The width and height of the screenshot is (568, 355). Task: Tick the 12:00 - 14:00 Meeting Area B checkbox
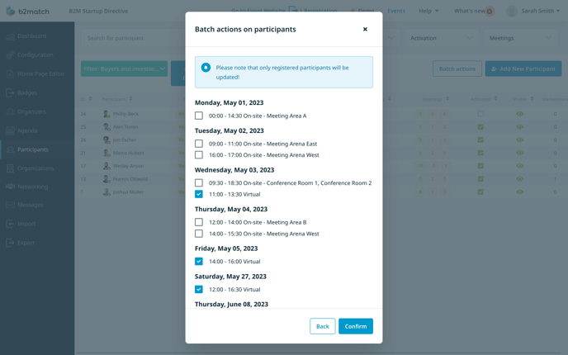[199, 222]
